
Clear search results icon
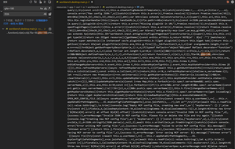pyautogui.click(x=35, y=2)
